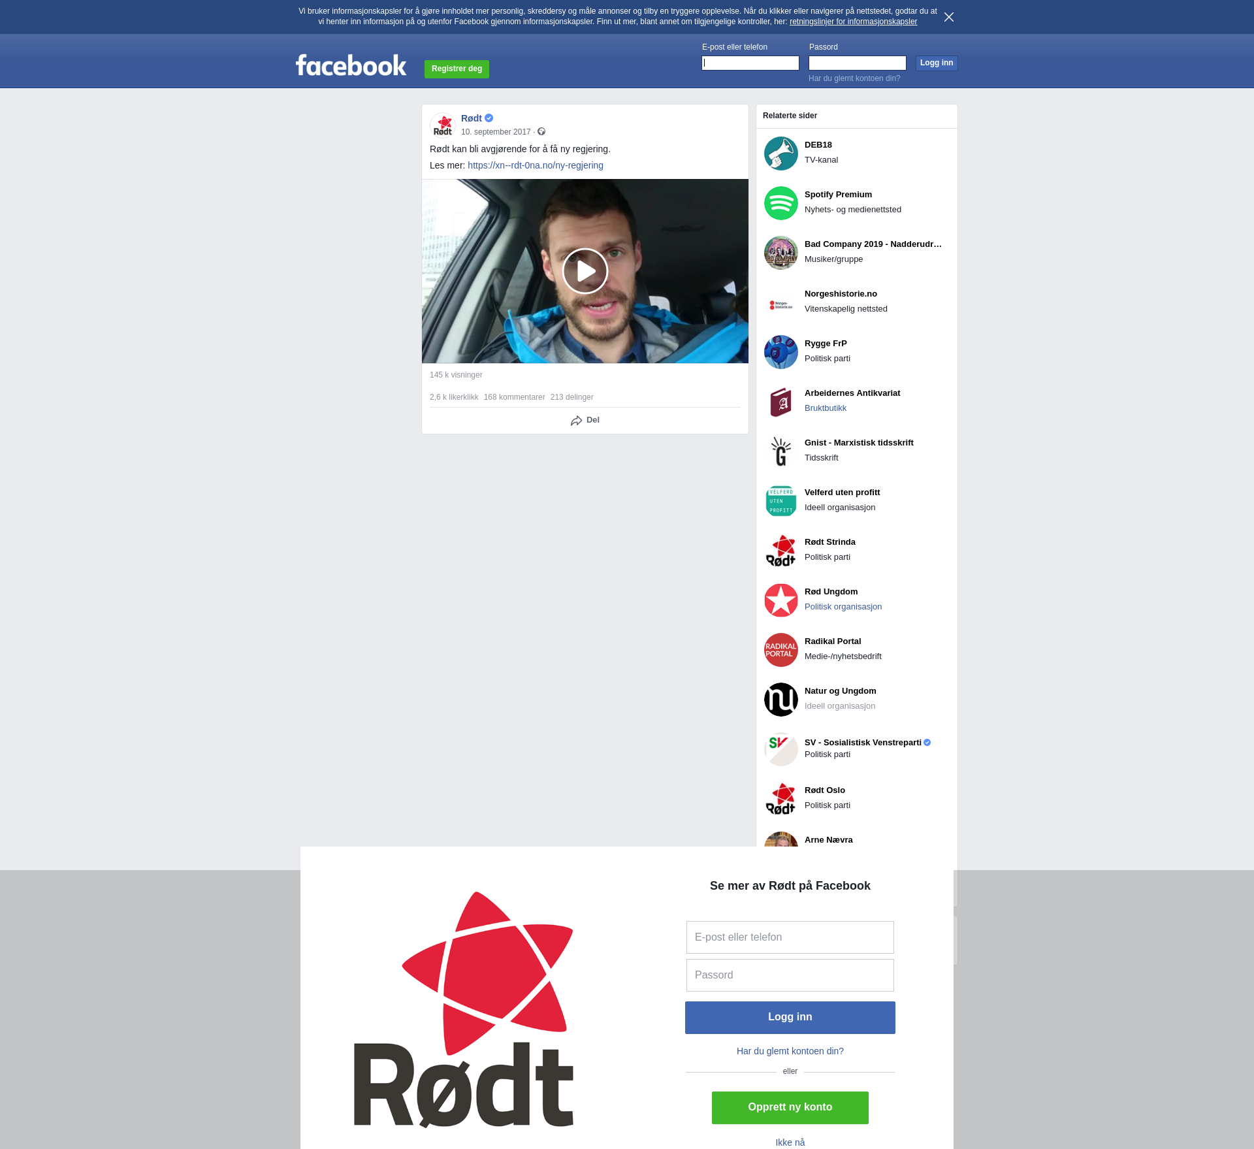
Task: Click the public globe icon beside the date
Action: click(x=541, y=132)
